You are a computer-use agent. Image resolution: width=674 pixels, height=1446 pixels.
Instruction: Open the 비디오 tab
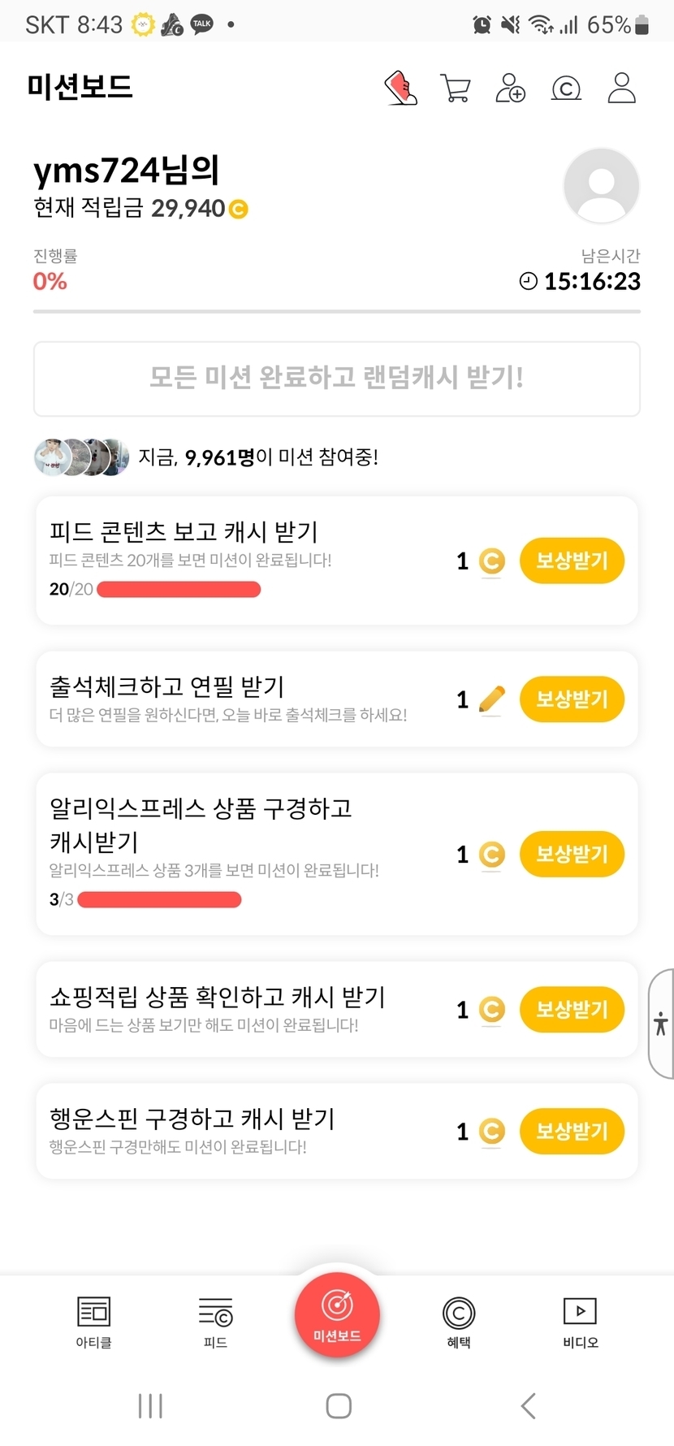580,1322
